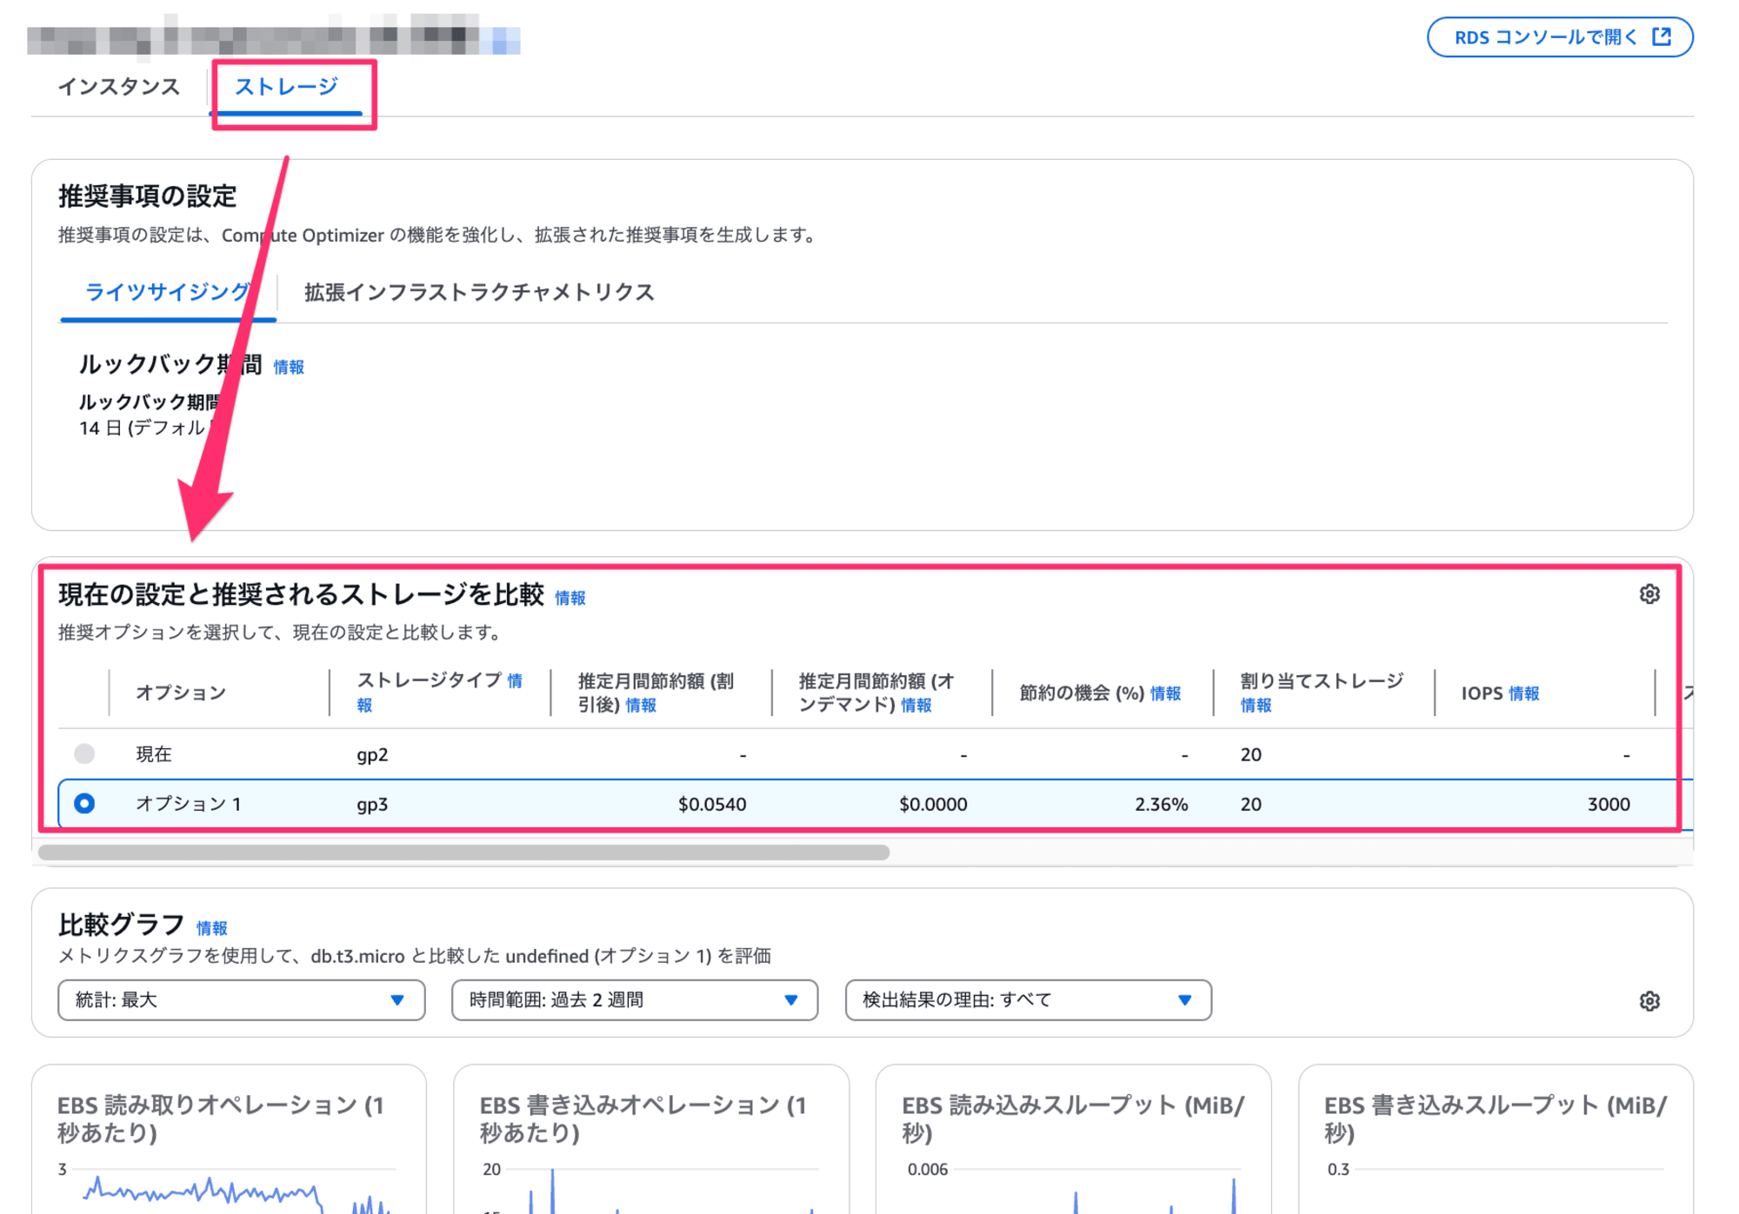Switch to the インスタンス tab
The height and width of the screenshot is (1214, 1739).
click(119, 87)
